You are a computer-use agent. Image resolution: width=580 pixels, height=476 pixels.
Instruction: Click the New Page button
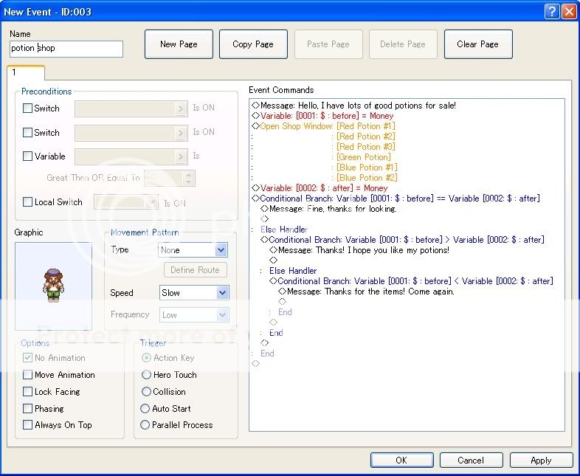(x=179, y=44)
